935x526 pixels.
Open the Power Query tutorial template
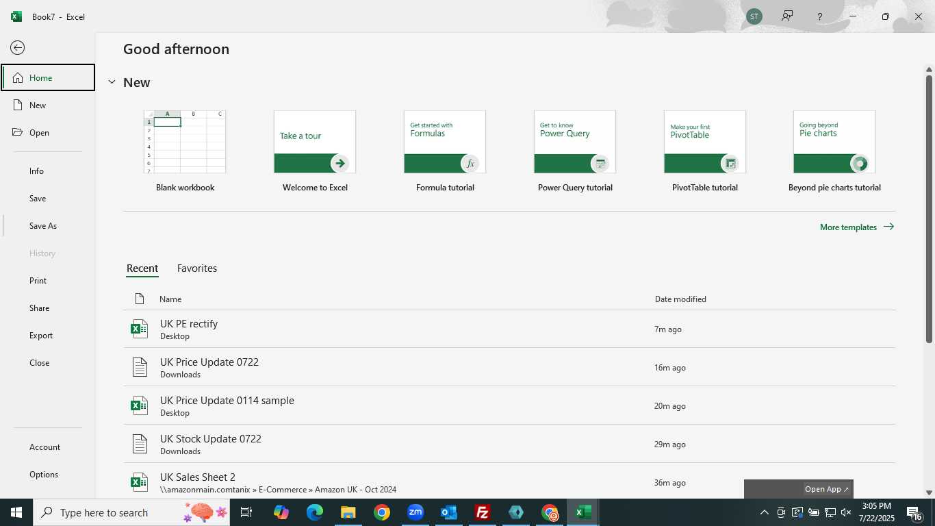click(x=575, y=151)
